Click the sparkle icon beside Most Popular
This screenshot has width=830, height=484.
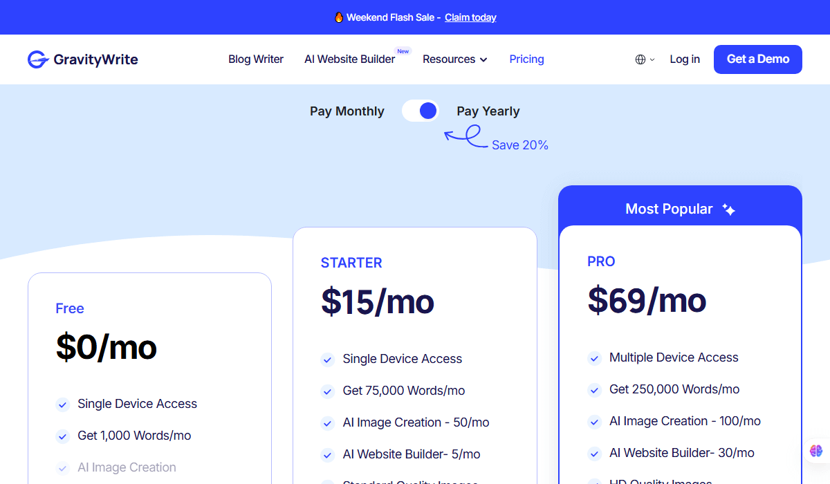coord(729,209)
